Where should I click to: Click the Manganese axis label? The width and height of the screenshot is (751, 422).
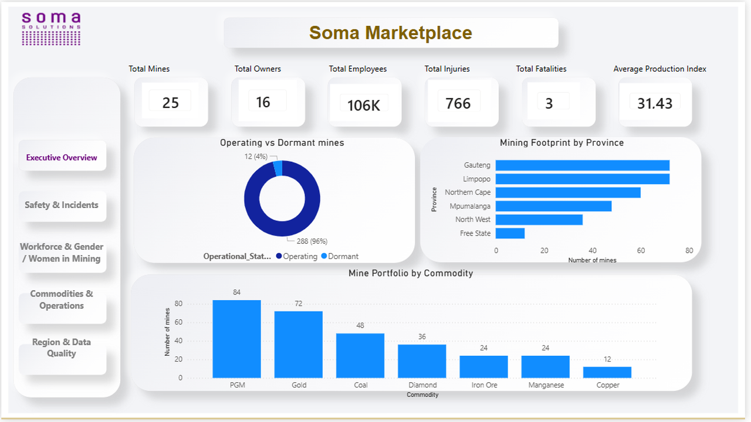546,385
